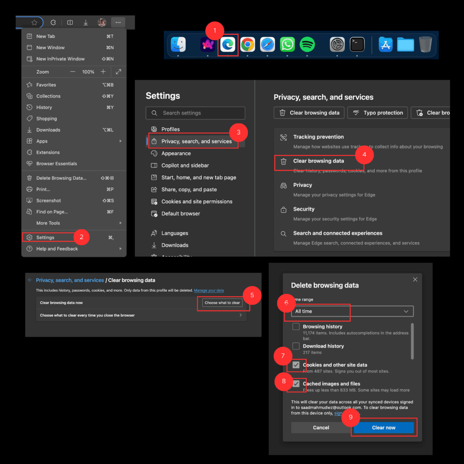Expand Help and Feedback submenu
The height and width of the screenshot is (464, 464).
tap(121, 249)
